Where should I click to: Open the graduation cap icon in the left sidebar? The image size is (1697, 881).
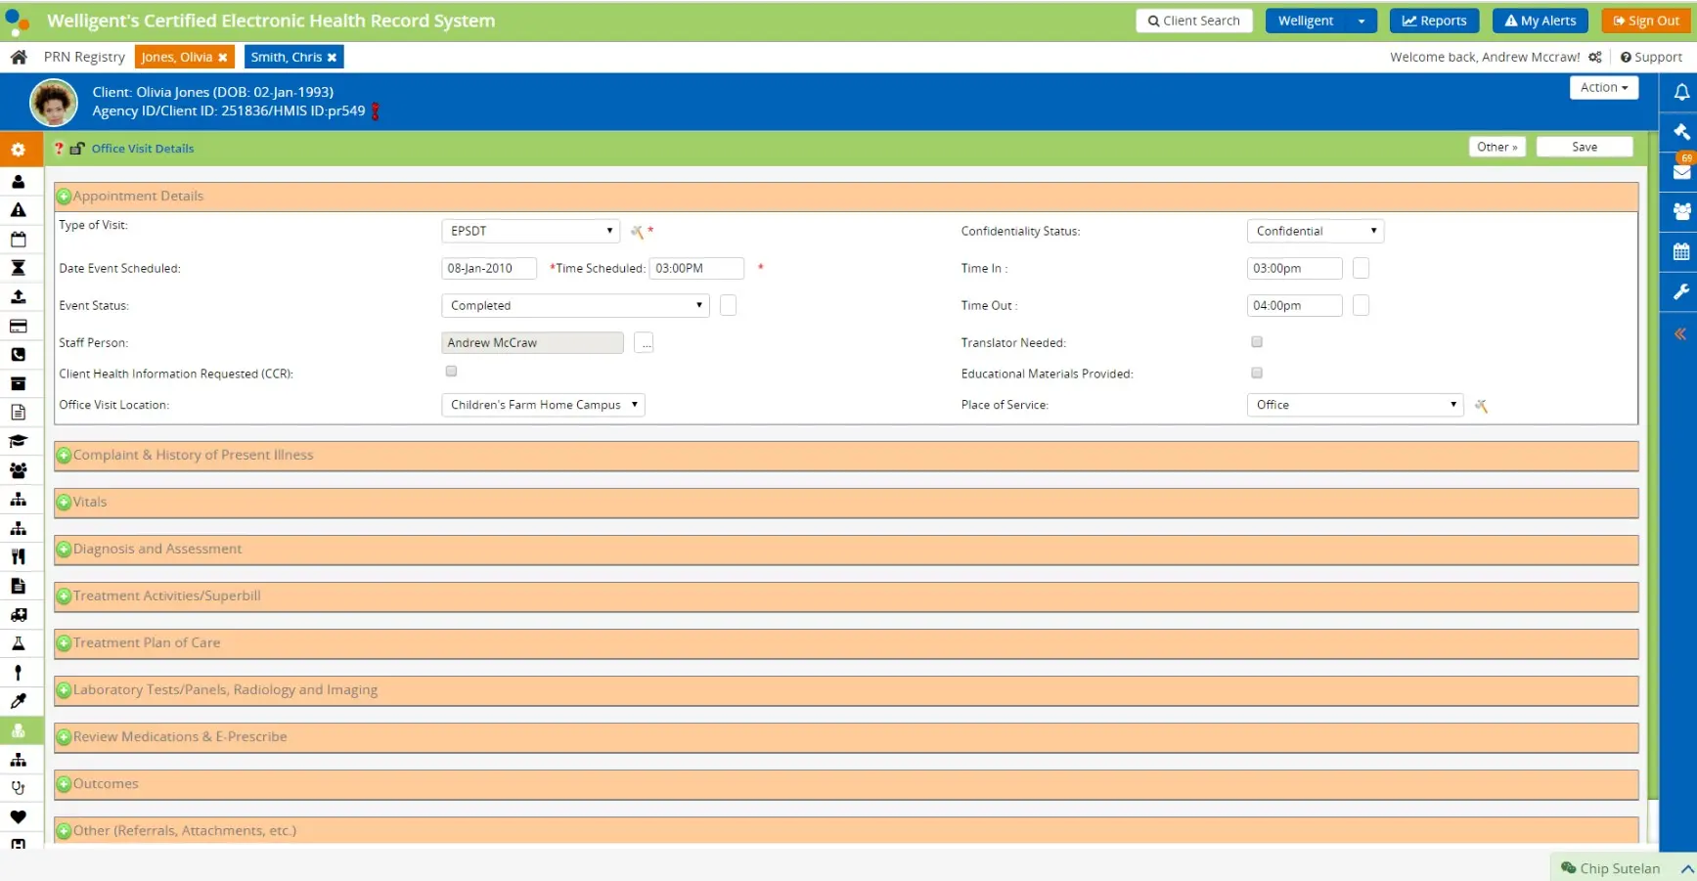click(19, 441)
